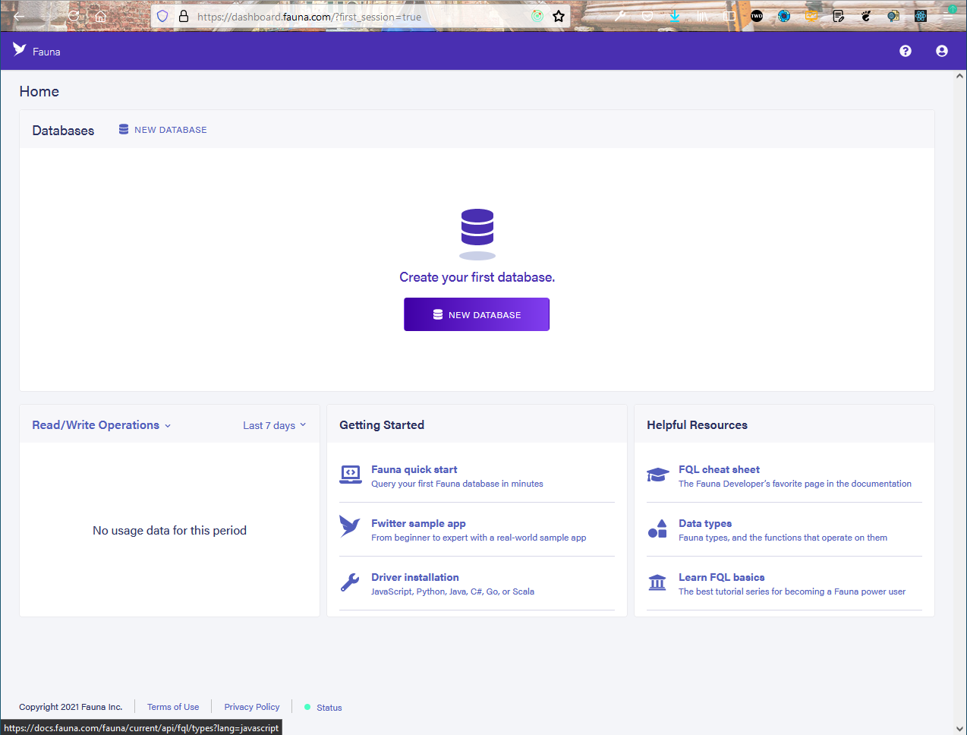The width and height of the screenshot is (967, 735).
Task: Toggle browser sidebar icon
Action: 729,16
